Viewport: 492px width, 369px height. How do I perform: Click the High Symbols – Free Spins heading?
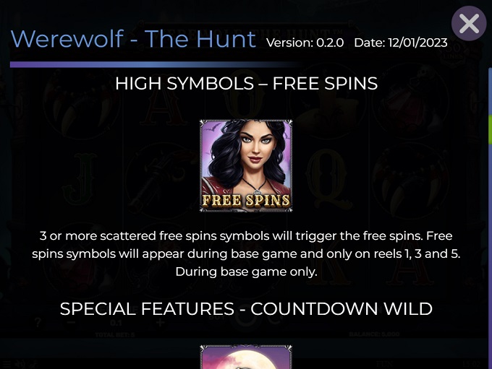246,83
